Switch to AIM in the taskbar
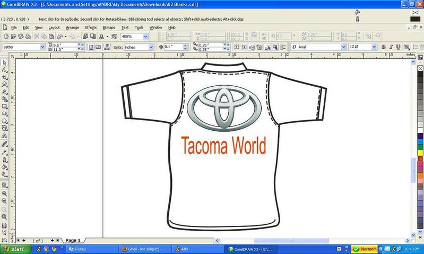Viewport: 424px width, 254px height. point(197,249)
